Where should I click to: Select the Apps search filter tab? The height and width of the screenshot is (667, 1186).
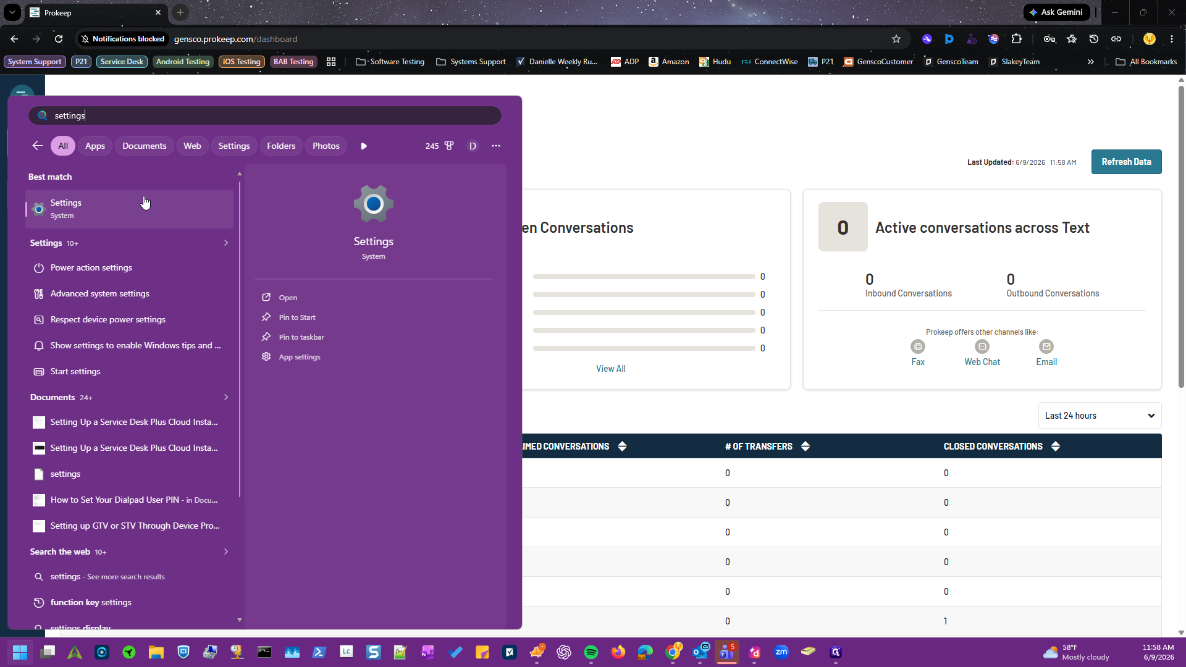pyautogui.click(x=95, y=146)
